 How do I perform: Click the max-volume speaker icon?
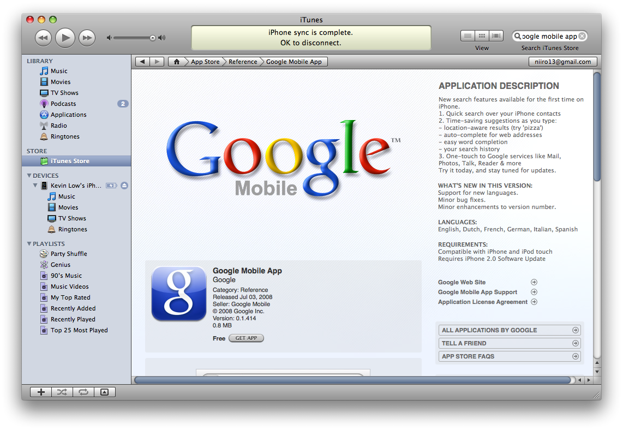point(161,38)
